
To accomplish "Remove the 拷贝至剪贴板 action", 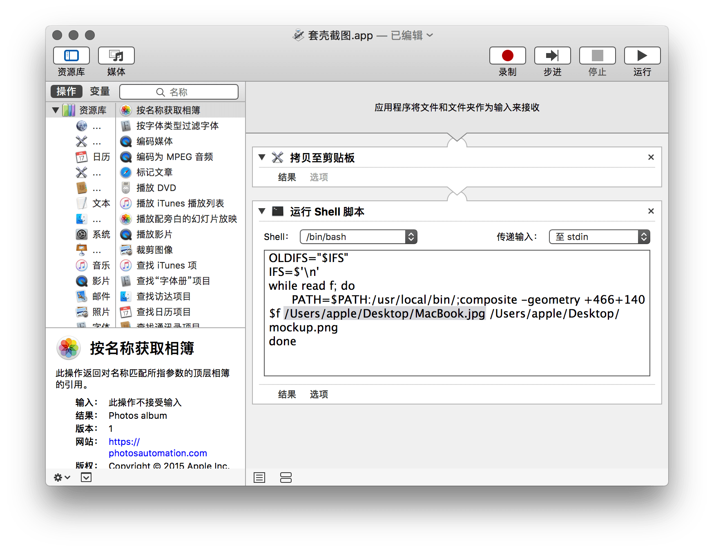I will coord(651,157).
